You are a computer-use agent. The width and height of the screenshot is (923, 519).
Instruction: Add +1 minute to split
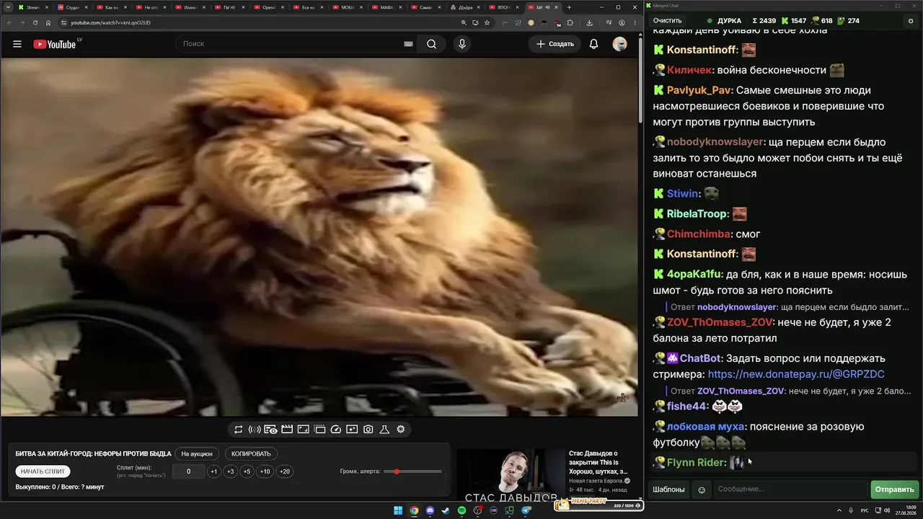213,471
